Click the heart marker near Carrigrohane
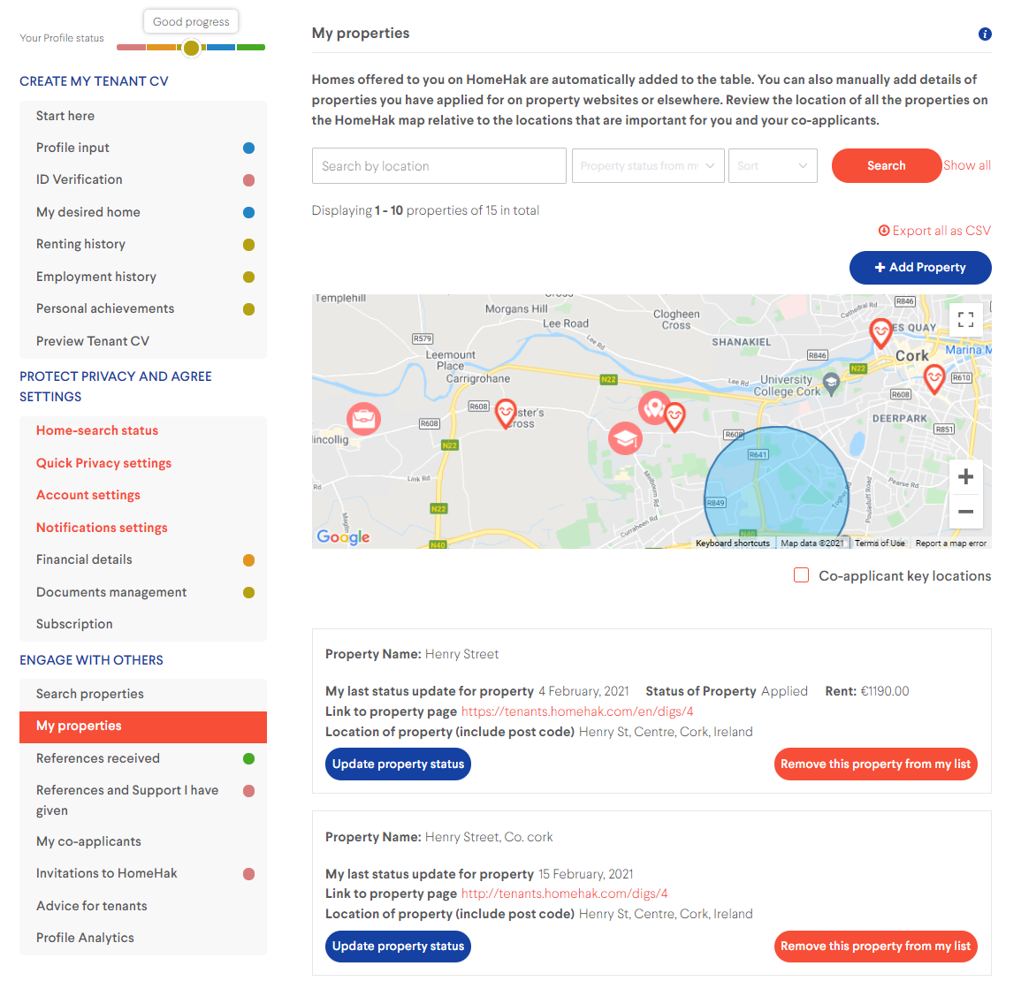 tap(506, 414)
